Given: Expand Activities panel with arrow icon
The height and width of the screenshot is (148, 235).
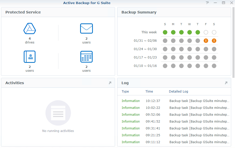Looking at the screenshot, I should 110,83.
